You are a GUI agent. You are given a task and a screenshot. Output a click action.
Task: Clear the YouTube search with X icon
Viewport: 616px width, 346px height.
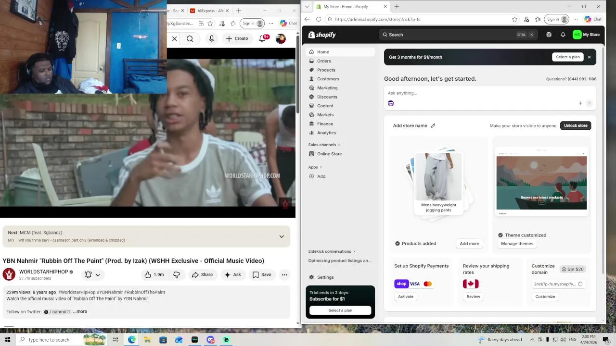tap(175, 38)
